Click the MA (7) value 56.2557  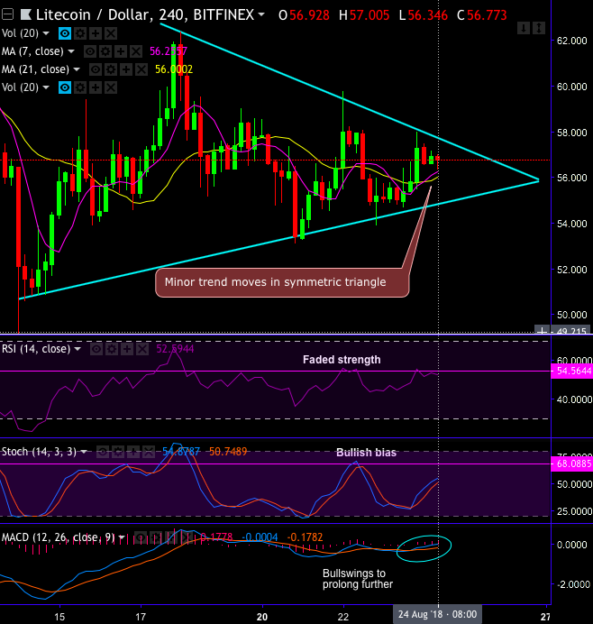pos(169,51)
